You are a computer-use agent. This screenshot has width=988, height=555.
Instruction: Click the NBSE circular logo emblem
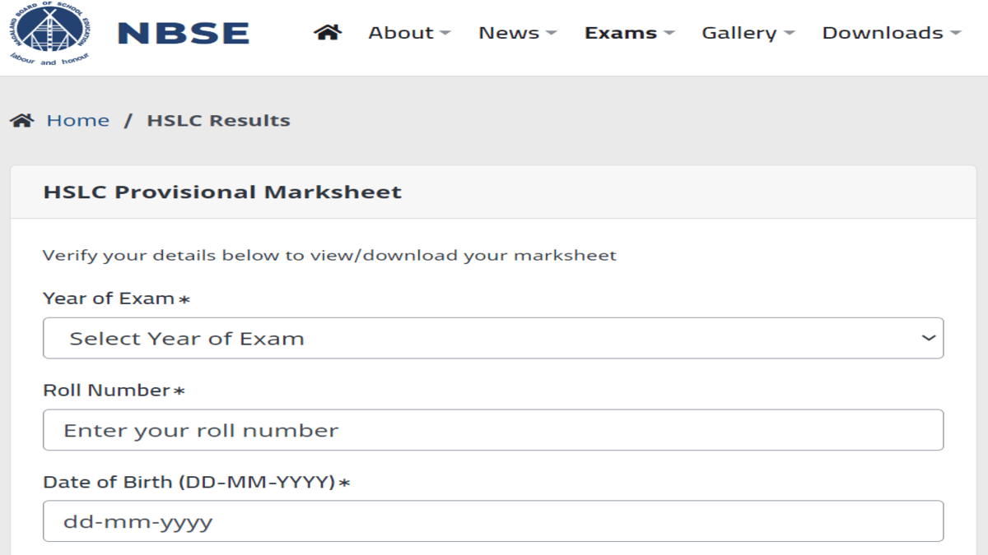point(49,33)
